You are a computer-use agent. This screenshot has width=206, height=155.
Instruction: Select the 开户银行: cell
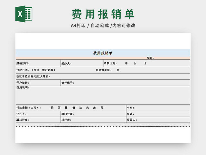click(x=38, y=83)
